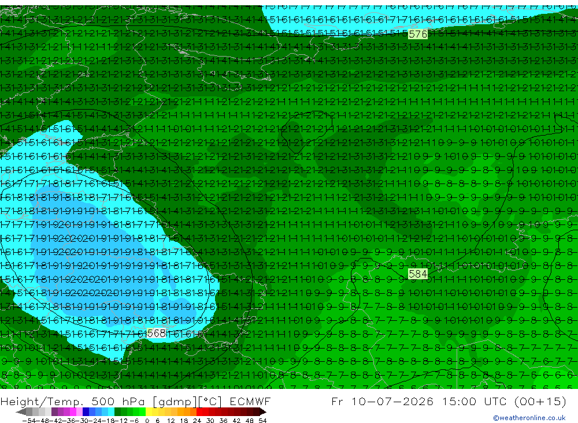
Task: Click the '15:00 UTC (00+15)' time label
Action: (x=504, y=401)
